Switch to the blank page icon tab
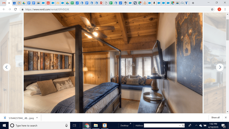The image size is (229, 129). point(106,3)
